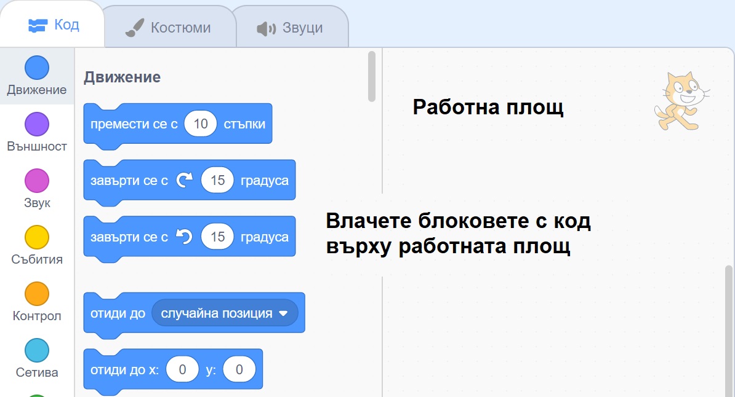
Task: Click the blocks icon on Код tab
Action: click(38, 25)
